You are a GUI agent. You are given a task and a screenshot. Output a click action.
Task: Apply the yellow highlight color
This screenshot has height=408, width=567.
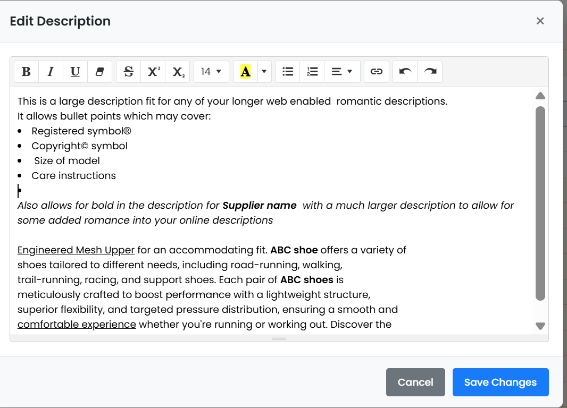(x=245, y=72)
